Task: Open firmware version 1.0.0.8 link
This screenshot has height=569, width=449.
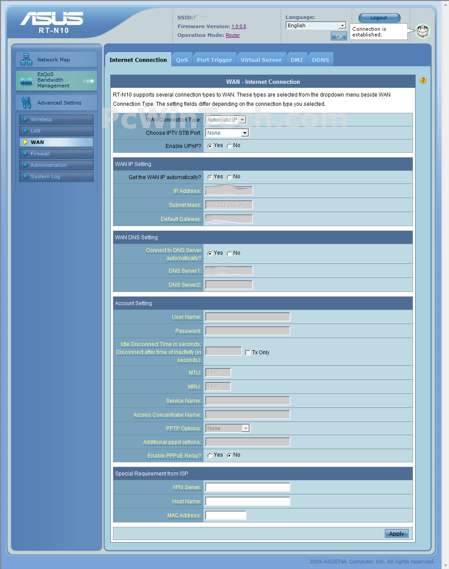Action: [x=239, y=26]
